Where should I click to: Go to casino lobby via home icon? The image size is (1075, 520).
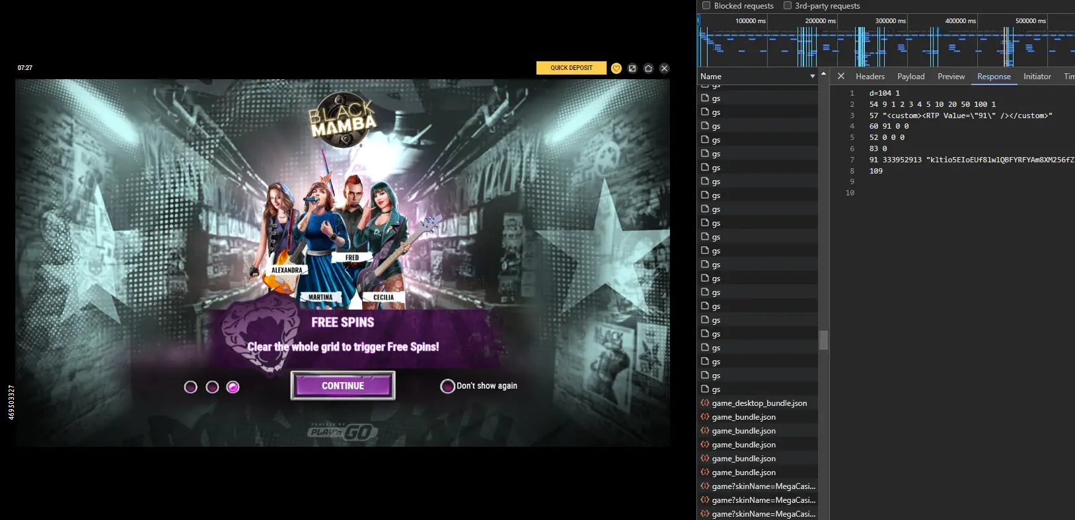point(648,68)
